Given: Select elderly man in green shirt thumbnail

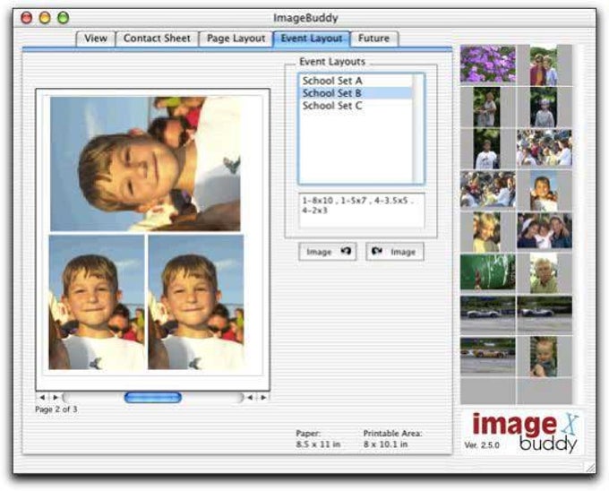Looking at the screenshot, I should coord(544,273).
